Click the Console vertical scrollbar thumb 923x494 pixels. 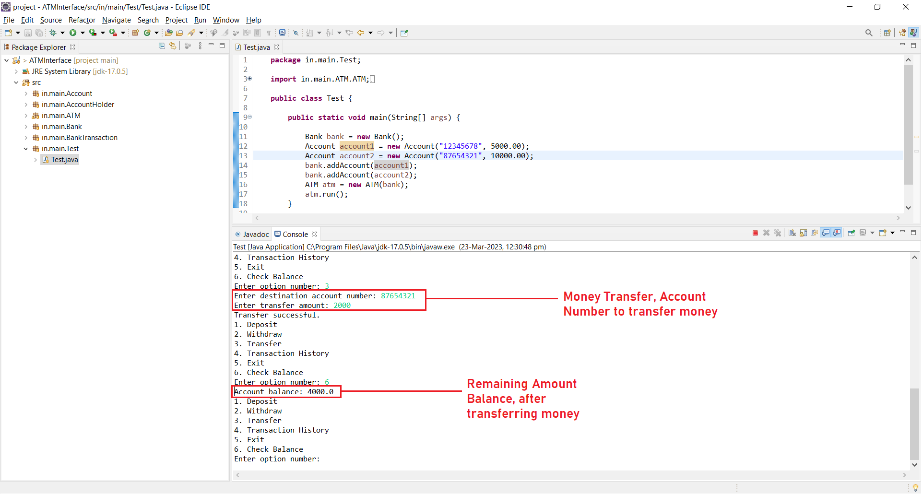[x=915, y=423]
